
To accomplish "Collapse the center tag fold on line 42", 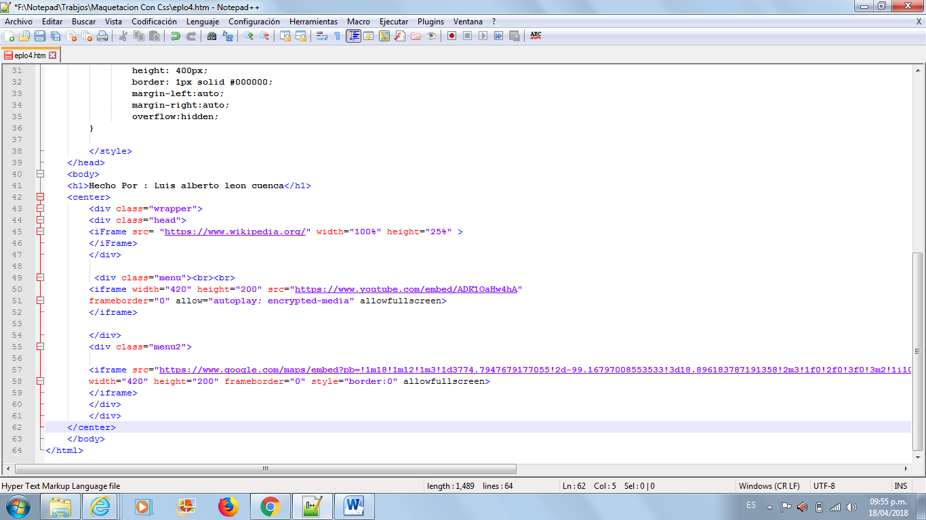I will click(41, 197).
